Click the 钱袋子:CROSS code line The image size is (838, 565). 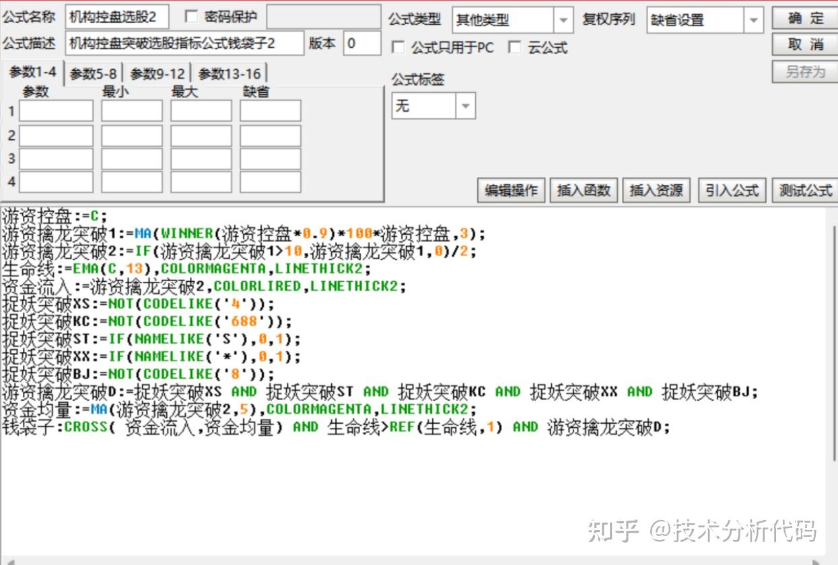[337, 426]
